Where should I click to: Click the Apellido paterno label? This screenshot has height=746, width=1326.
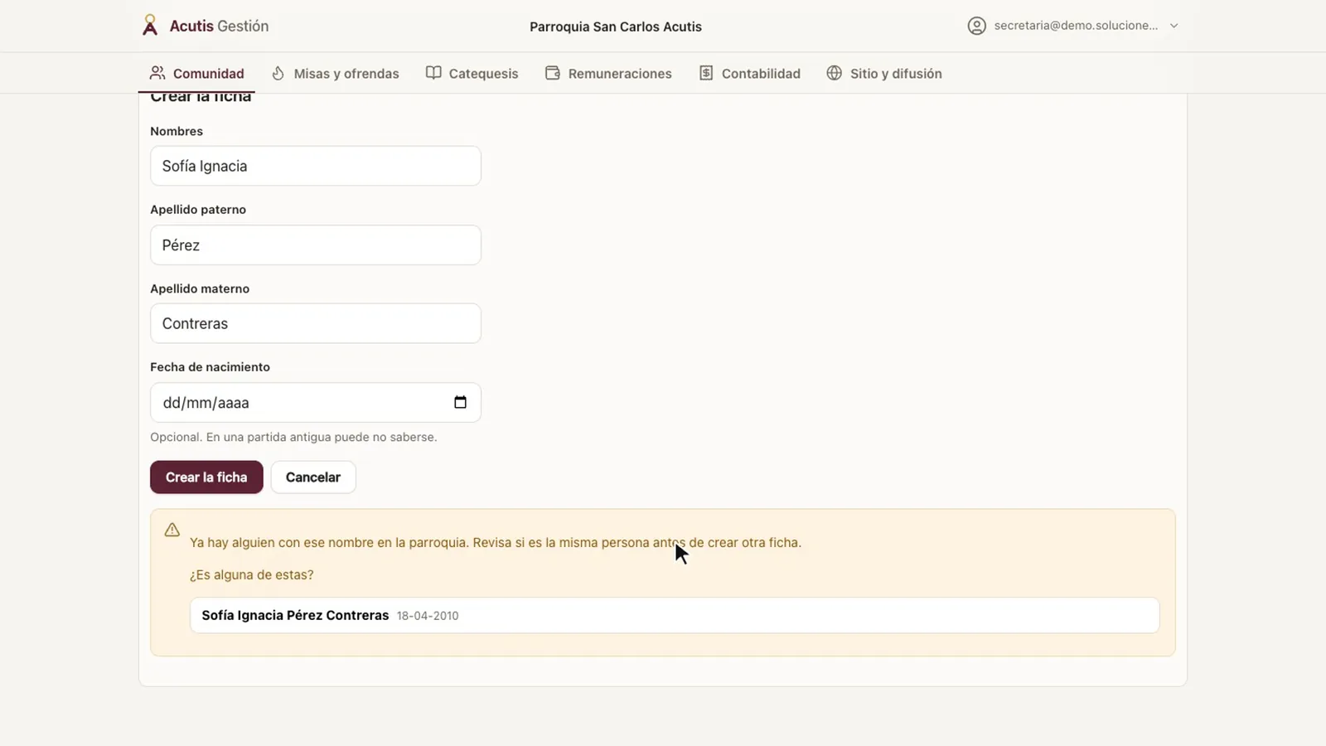click(198, 210)
